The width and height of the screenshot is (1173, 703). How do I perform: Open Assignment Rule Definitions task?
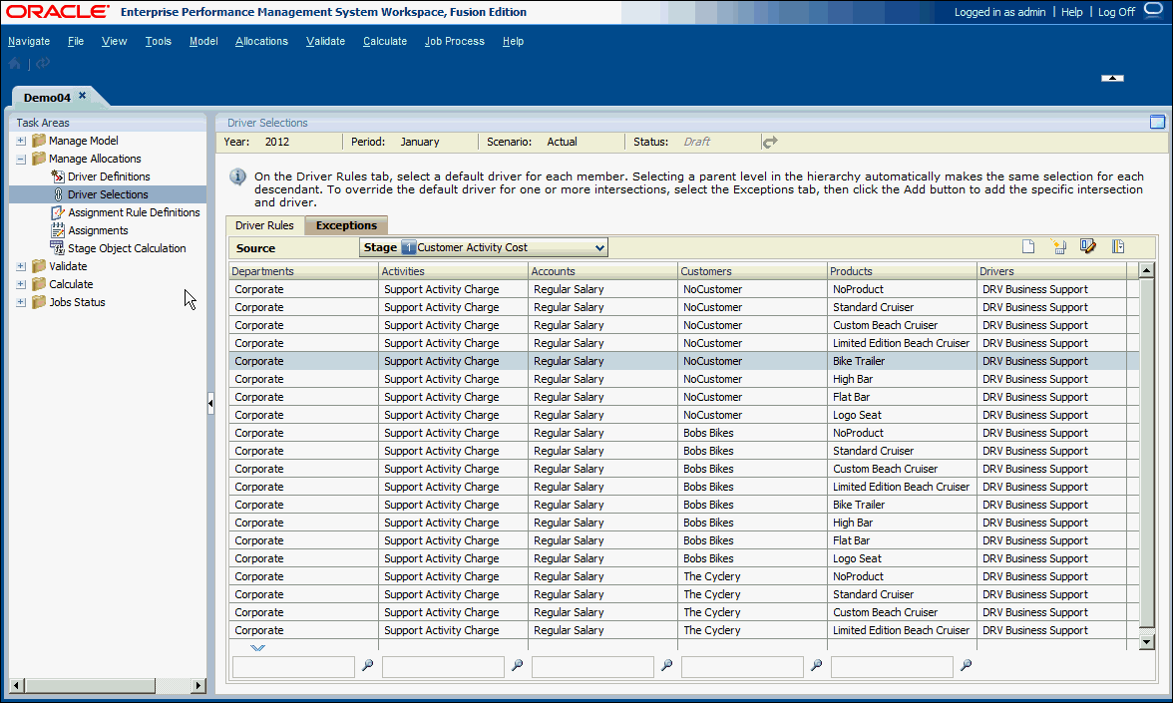134,212
